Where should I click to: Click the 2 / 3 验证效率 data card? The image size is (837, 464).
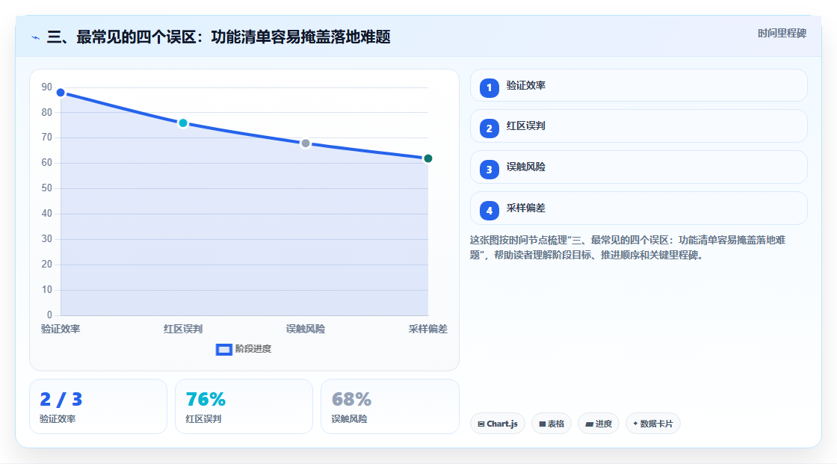click(x=98, y=406)
